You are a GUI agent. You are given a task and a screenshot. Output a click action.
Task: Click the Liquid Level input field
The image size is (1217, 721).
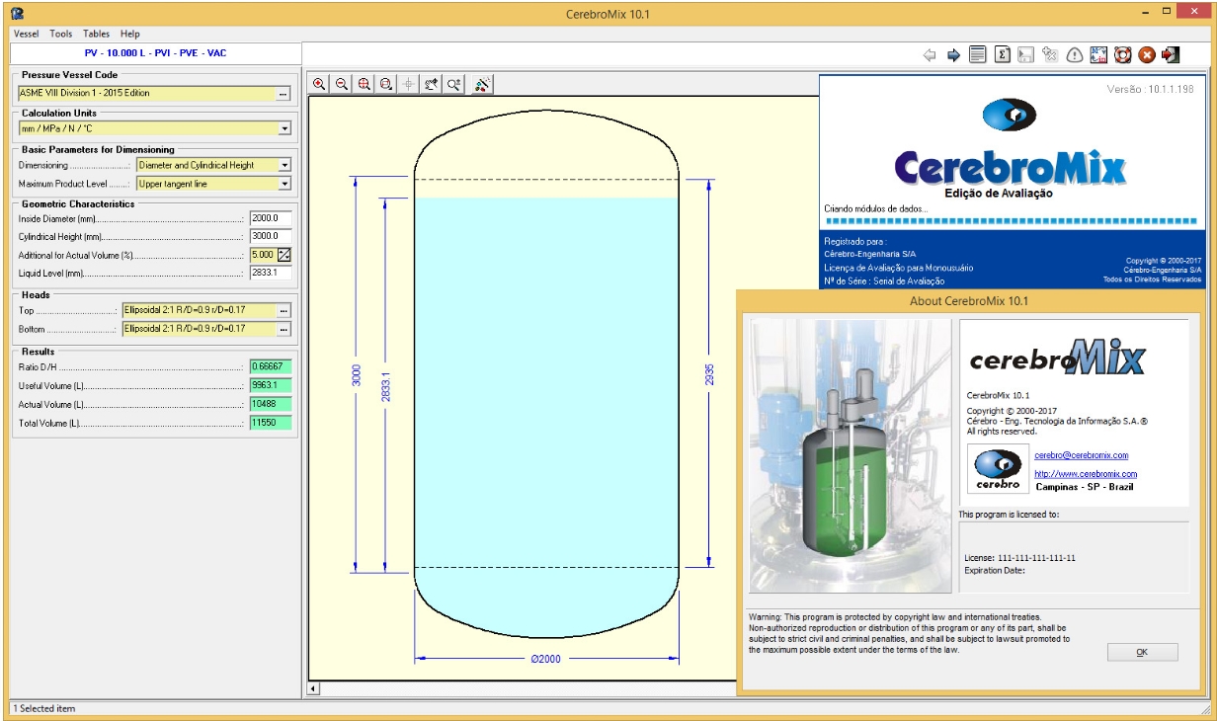pos(271,273)
